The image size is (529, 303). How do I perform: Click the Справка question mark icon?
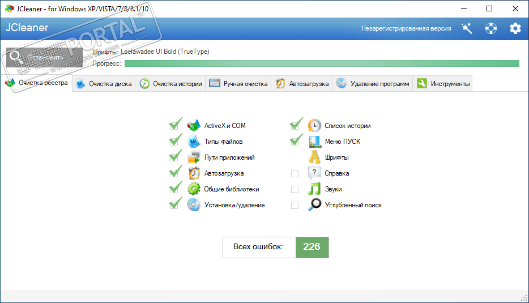point(314,173)
